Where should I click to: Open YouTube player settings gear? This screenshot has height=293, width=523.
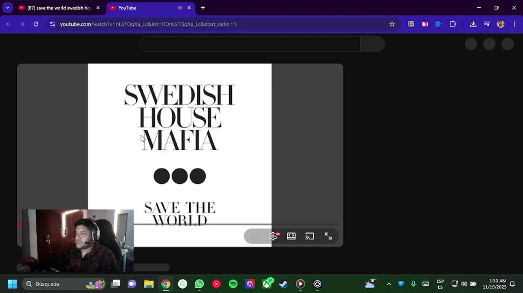273,236
